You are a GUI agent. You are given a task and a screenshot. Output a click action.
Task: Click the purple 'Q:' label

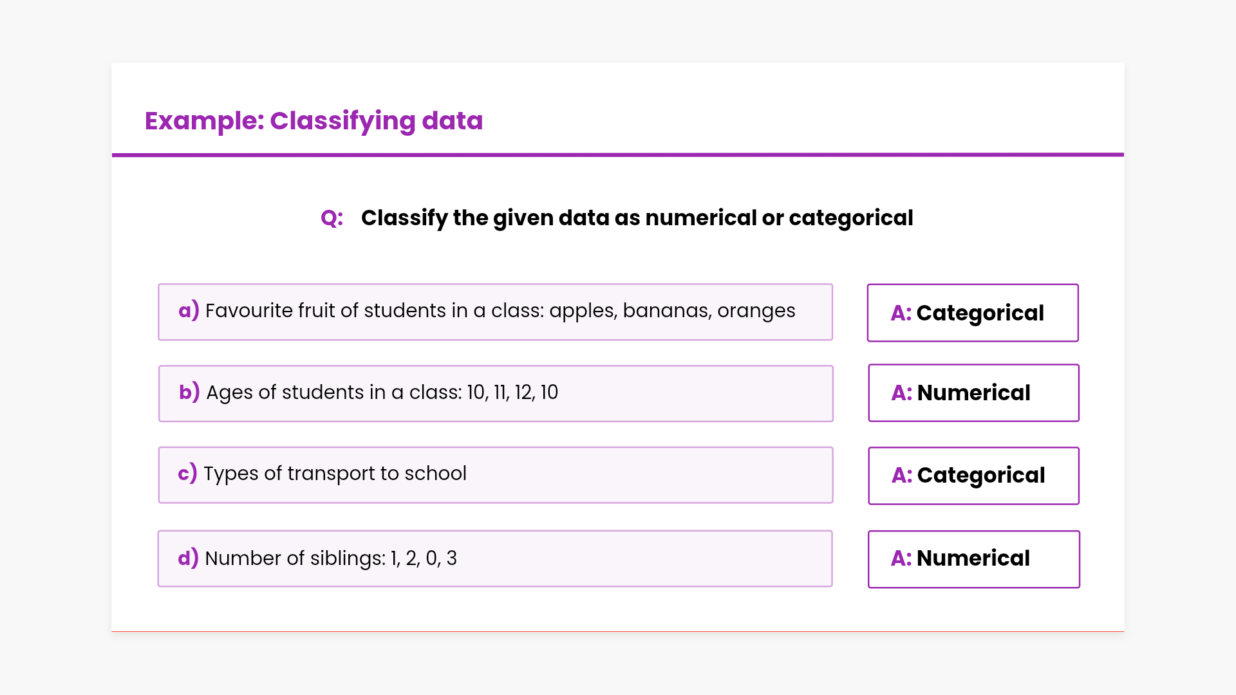[x=332, y=218]
